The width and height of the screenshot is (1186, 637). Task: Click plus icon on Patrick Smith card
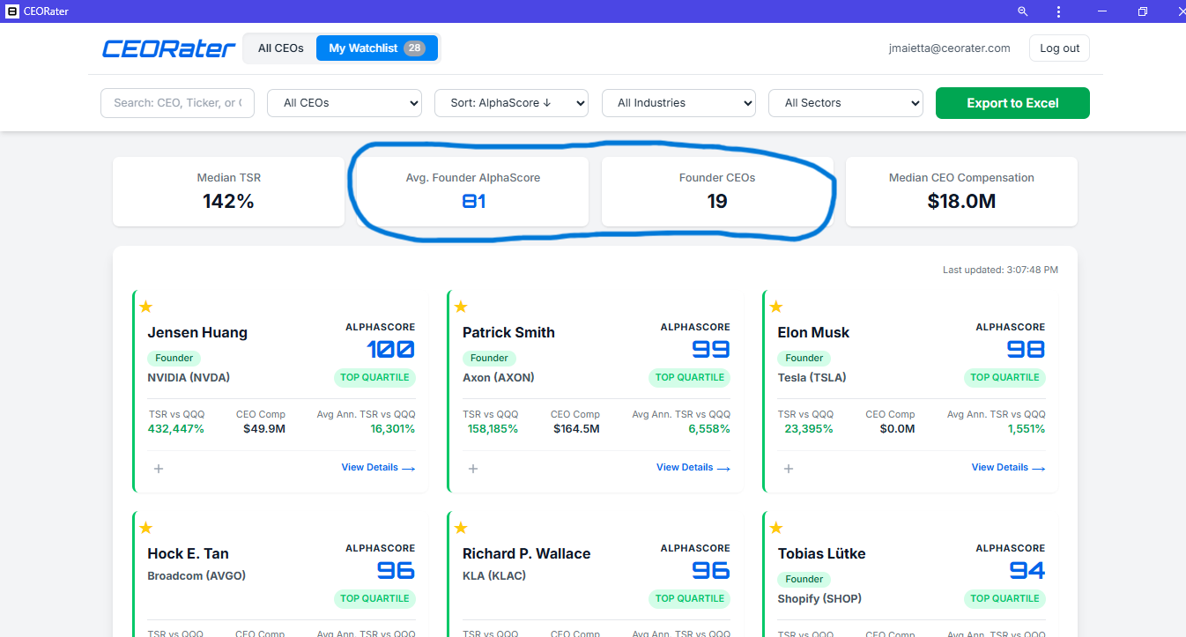473,469
